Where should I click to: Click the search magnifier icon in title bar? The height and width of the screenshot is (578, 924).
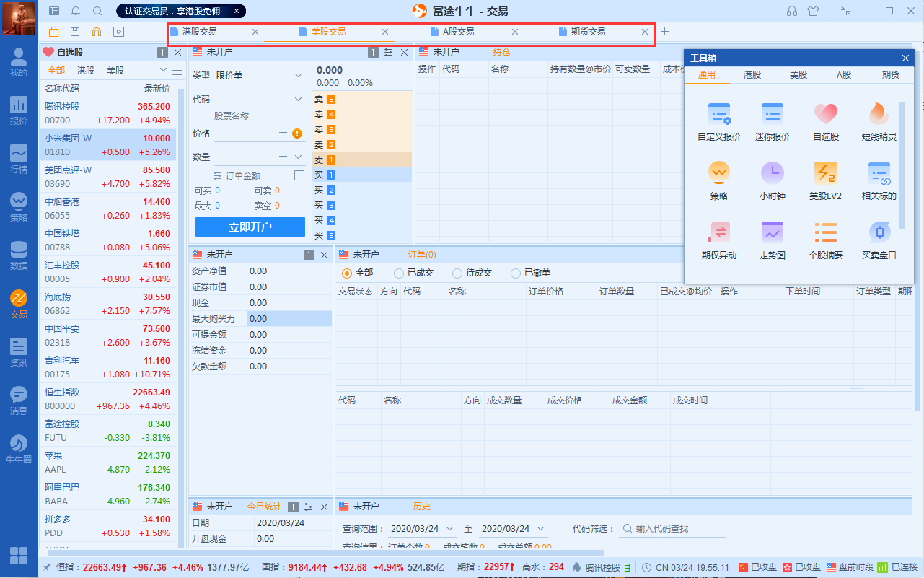(97, 11)
